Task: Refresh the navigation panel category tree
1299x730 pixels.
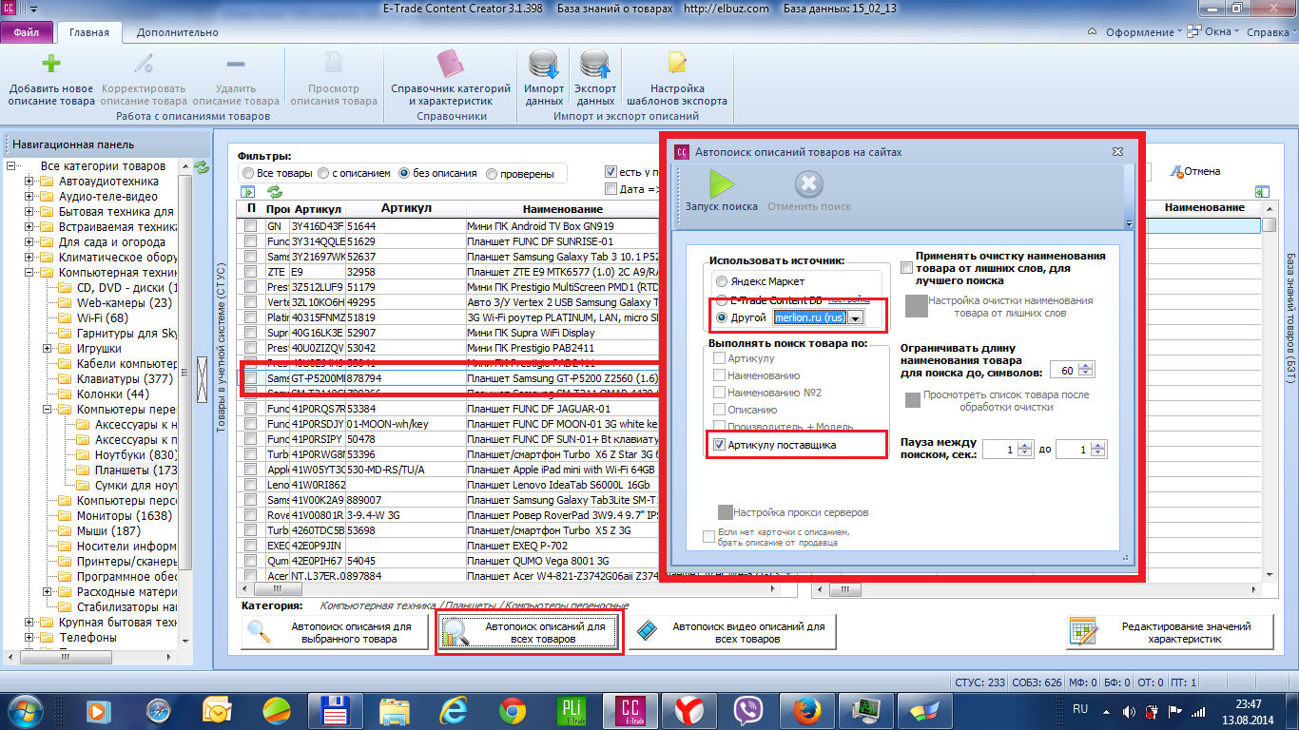Action: click(x=201, y=167)
